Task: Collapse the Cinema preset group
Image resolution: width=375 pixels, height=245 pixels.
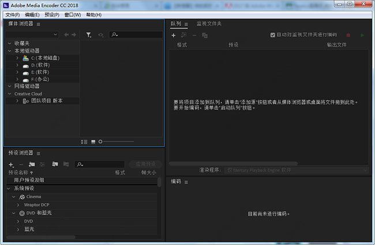Action: pos(14,197)
